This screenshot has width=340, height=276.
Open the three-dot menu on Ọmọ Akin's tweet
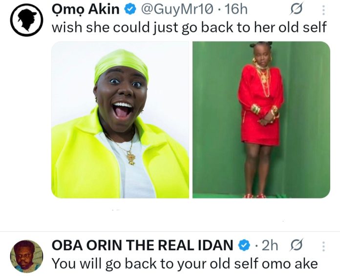coord(322,9)
